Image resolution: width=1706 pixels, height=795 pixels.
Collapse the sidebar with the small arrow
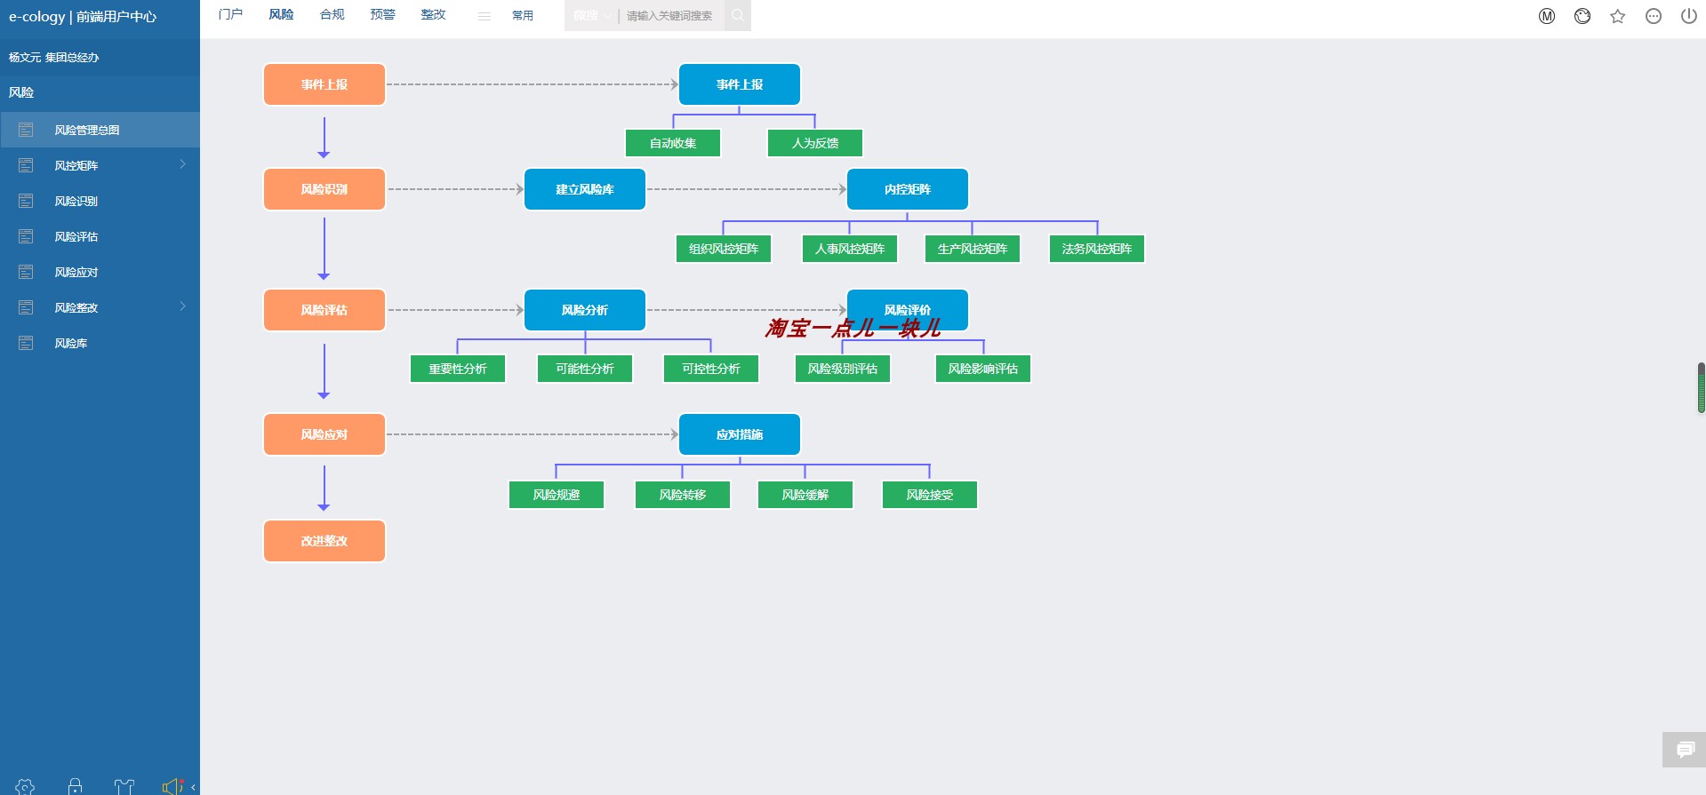tap(193, 787)
